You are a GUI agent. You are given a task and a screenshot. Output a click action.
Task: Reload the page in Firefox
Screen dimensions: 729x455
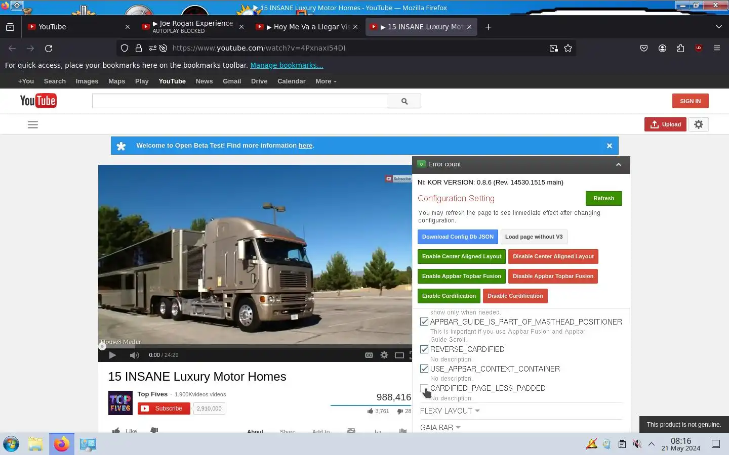(49, 48)
